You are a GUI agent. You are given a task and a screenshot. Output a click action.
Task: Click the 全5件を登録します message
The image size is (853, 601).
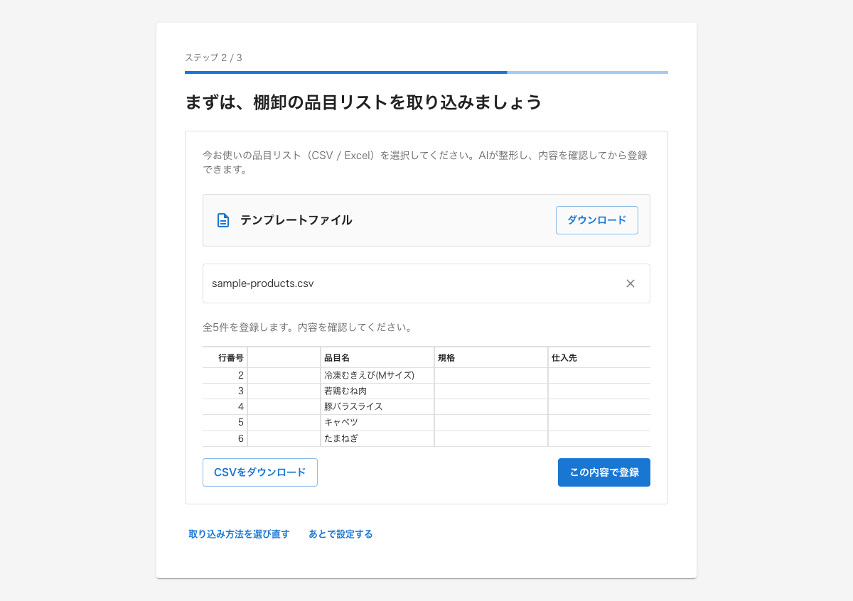(x=308, y=327)
